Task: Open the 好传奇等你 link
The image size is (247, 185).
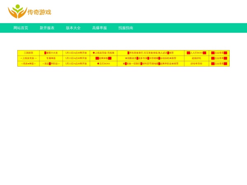Action: coord(196,64)
